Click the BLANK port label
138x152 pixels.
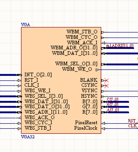89,80
